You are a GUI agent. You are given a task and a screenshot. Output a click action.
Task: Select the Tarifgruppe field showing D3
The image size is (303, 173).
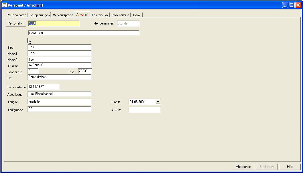pos(60,109)
